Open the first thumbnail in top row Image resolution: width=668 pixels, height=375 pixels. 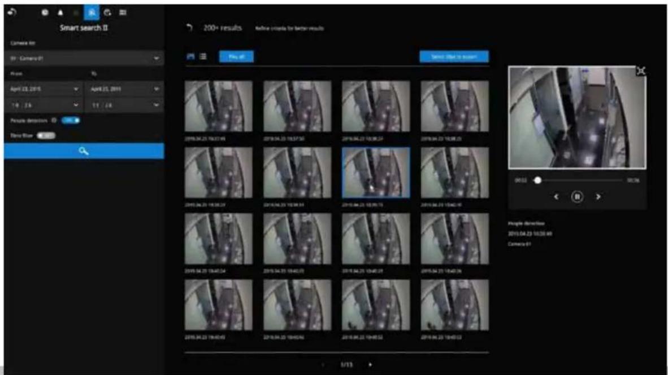pyautogui.click(x=219, y=106)
